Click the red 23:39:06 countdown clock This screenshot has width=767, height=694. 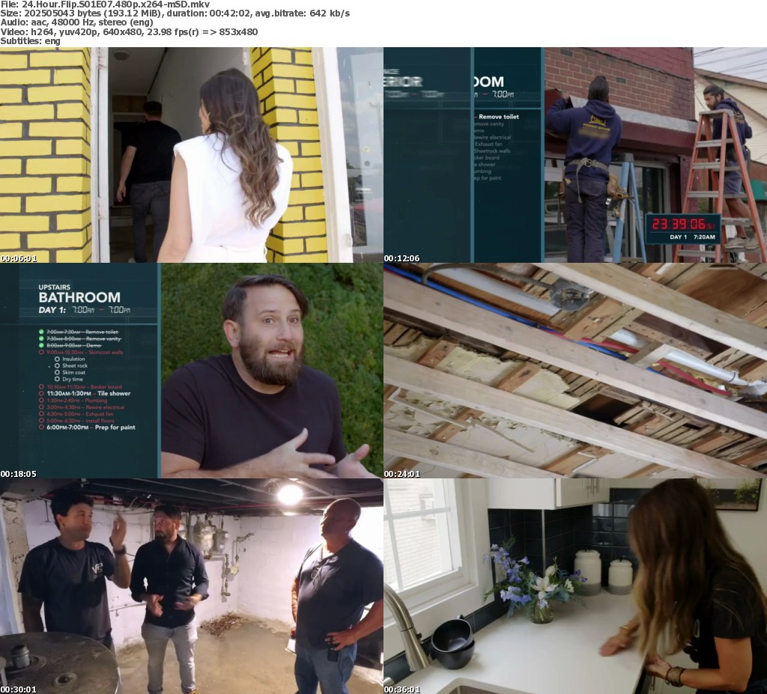point(682,224)
